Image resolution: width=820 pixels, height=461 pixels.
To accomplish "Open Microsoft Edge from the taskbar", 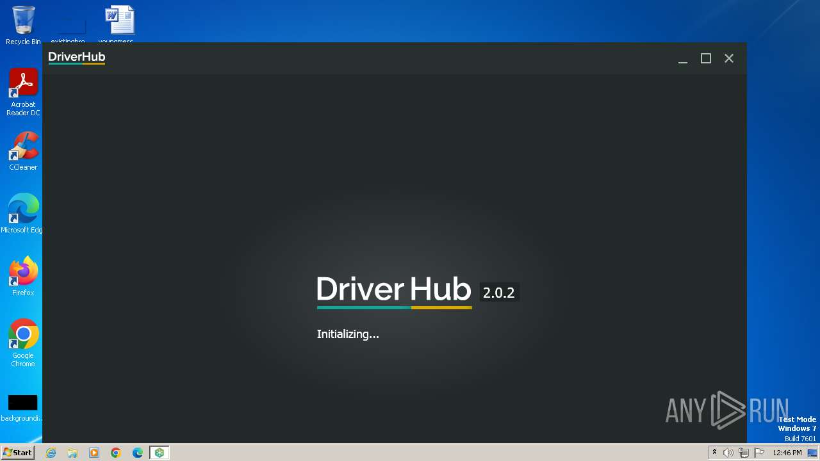I will pyautogui.click(x=138, y=453).
